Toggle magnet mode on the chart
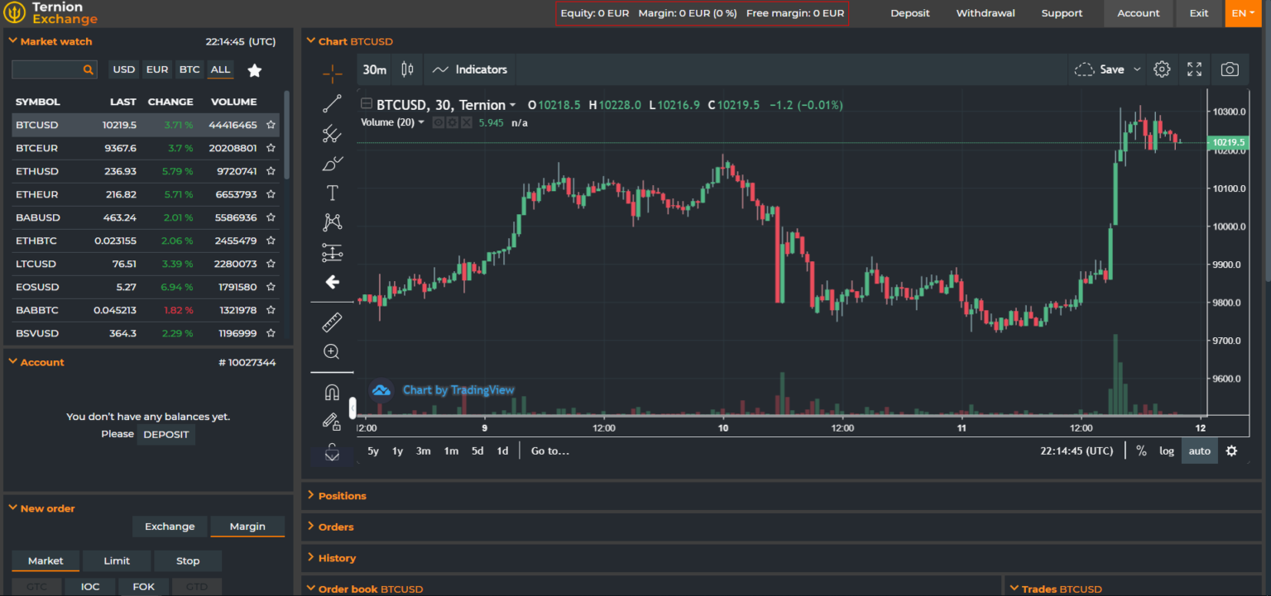The image size is (1271, 596). coord(332,392)
